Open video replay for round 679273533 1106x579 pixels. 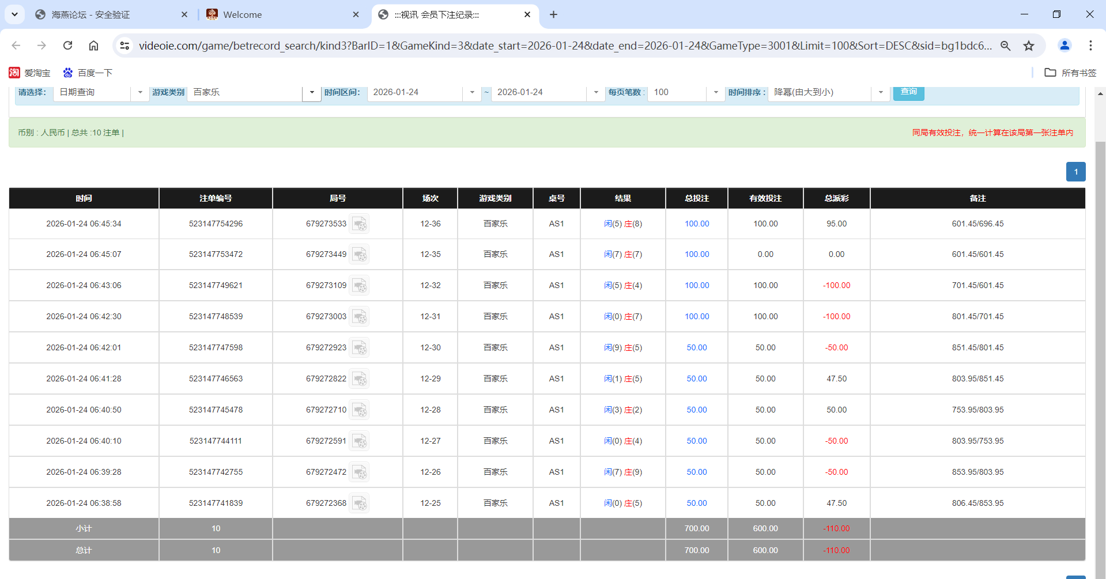click(360, 224)
